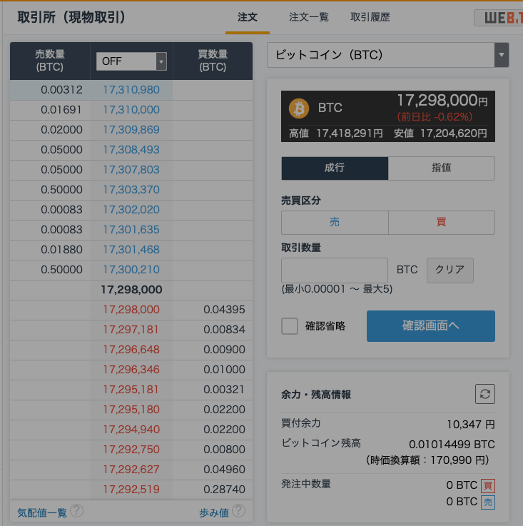This screenshot has width=523, height=526.
Task: Click the red 買 order badge
Action: pos(488,485)
